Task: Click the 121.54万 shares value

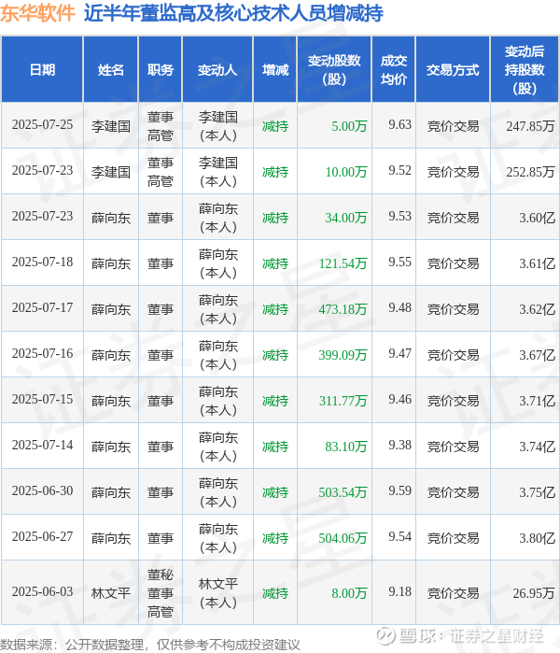Action: coord(343,263)
